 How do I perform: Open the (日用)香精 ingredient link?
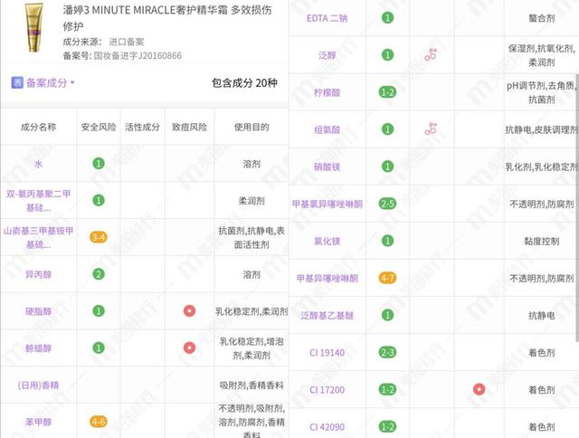click(x=38, y=386)
